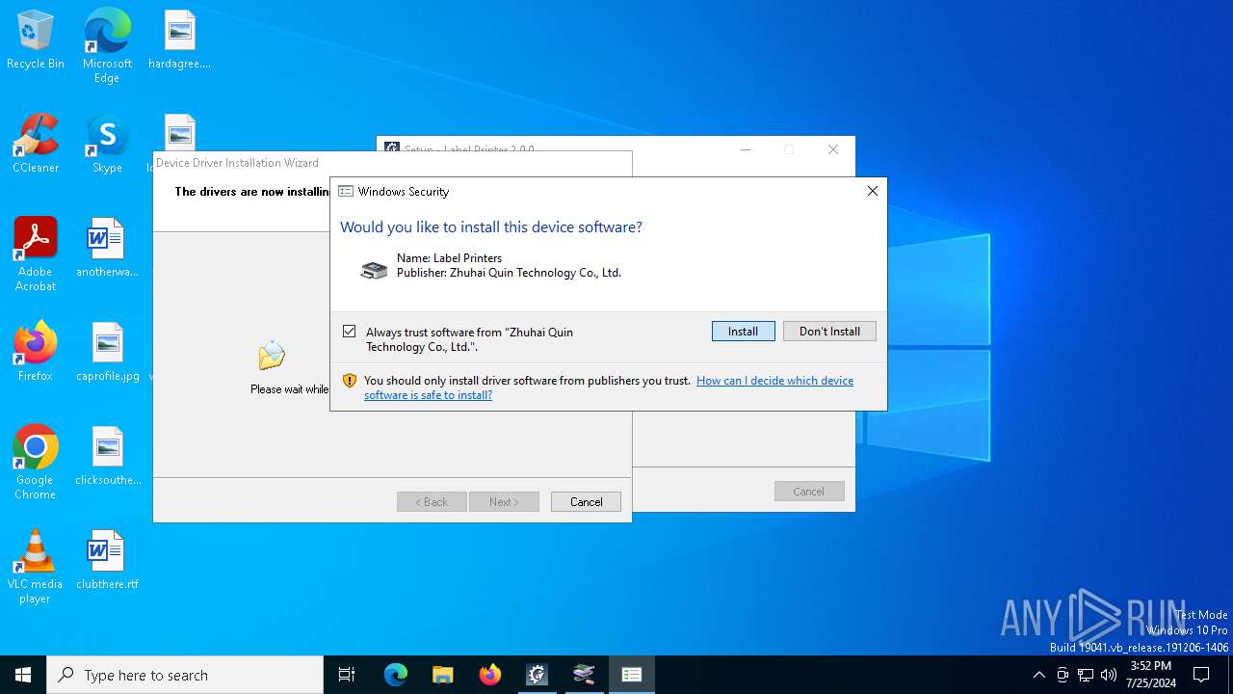Screen dimensions: 1233x694
Task: Click the Label Printers device icon
Action: pos(373,270)
